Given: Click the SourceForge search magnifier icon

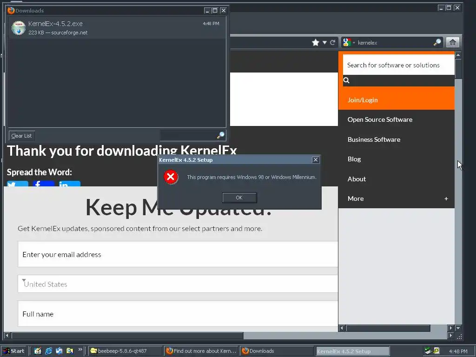Looking at the screenshot, I should pyautogui.click(x=346, y=80).
